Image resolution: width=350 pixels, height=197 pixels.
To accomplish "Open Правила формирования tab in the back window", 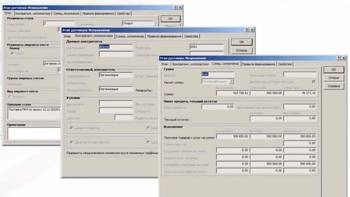I will pos(98,14).
